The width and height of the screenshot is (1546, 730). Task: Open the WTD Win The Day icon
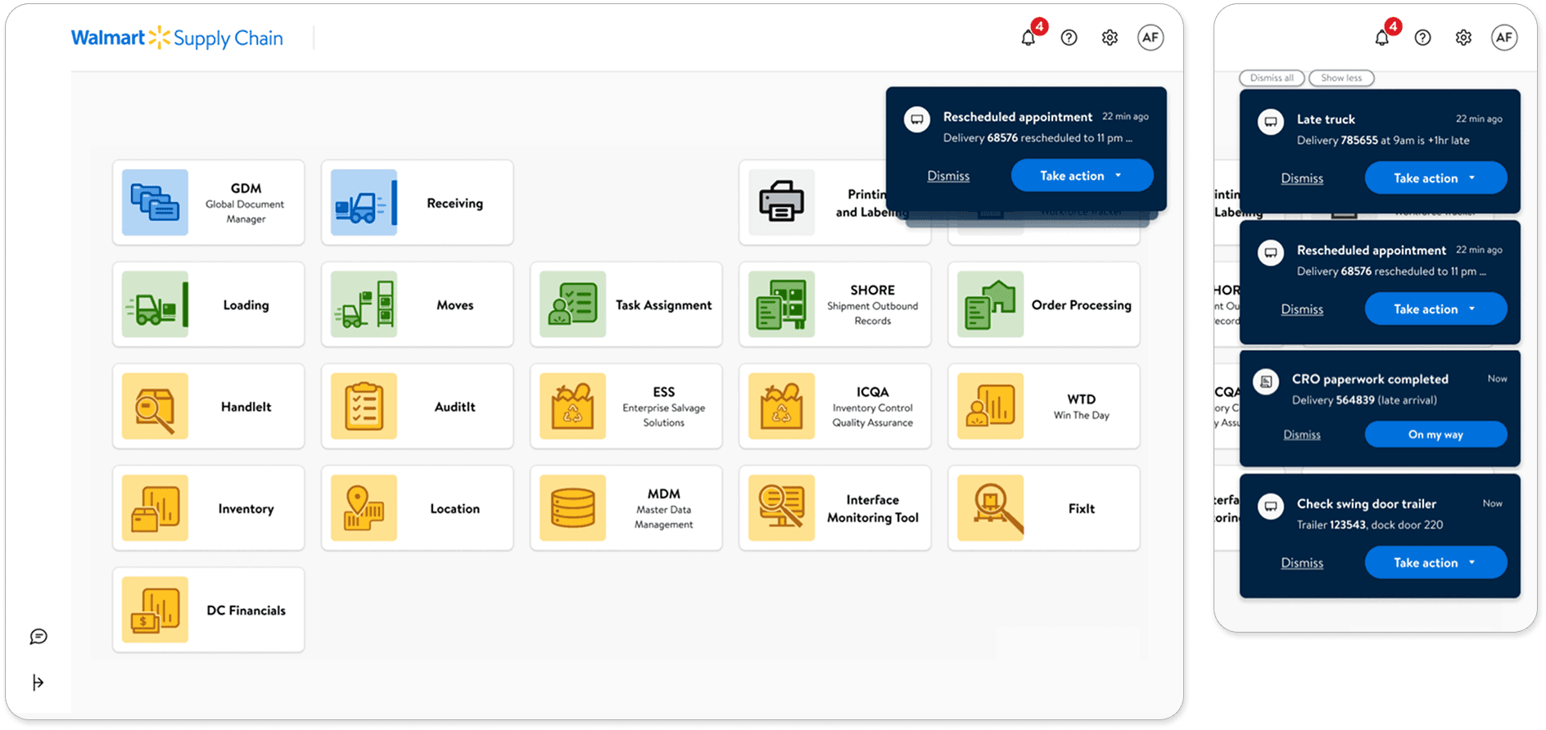coord(990,406)
